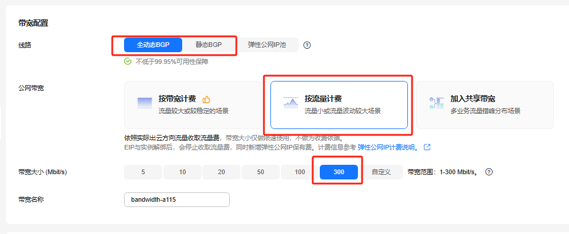Screen dimensions: 569x234
Task: Click the 按带宽计费 bandwidth chart icon
Action: point(145,103)
